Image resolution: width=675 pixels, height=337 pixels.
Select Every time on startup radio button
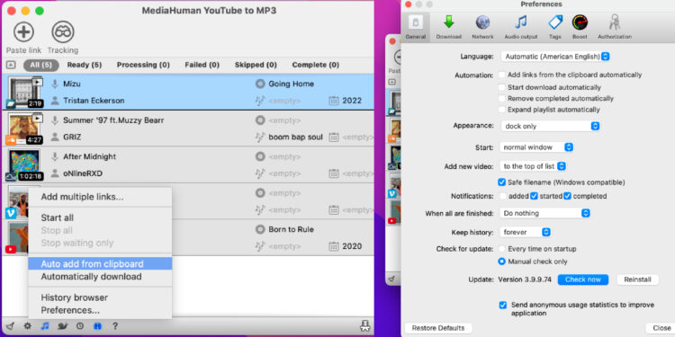tap(502, 249)
